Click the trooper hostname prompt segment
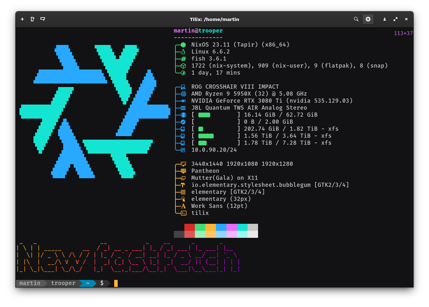This screenshot has width=429, height=307. click(63, 283)
